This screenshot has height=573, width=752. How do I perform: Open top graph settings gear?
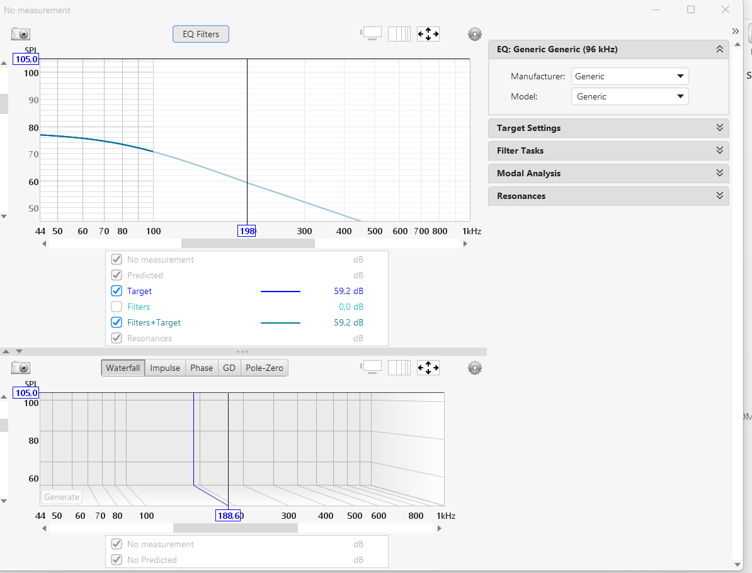pos(475,34)
